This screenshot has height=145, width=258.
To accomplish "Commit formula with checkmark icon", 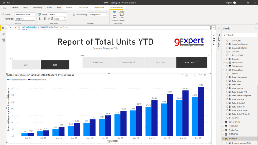I will (x=15, y=27).
